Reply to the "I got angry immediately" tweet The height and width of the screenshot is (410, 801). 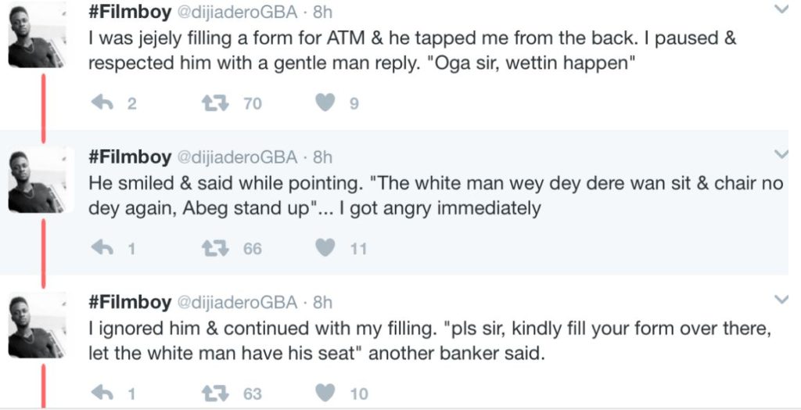[102, 248]
